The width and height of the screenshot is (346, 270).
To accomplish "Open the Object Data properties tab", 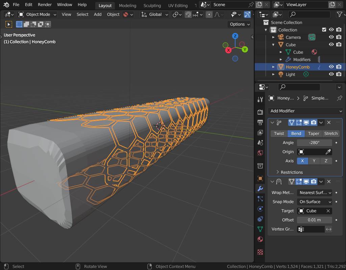I will 260,229.
